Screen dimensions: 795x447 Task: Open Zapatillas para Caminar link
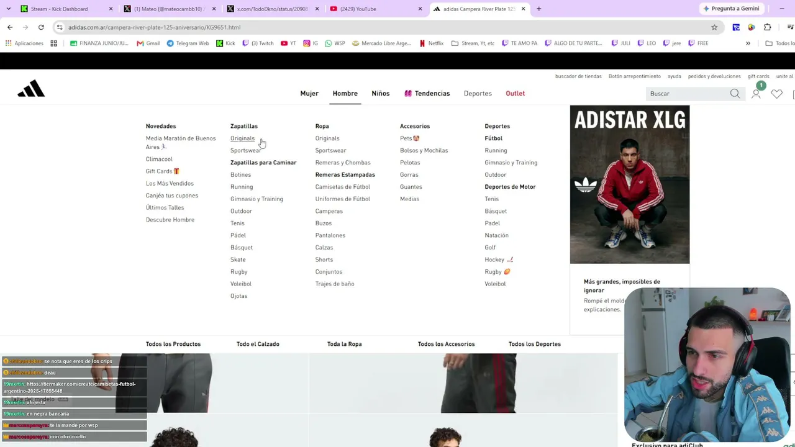point(263,163)
